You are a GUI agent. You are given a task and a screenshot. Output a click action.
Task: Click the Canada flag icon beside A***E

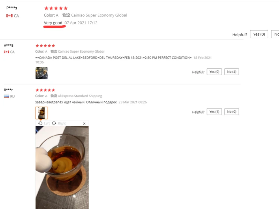pos(6,52)
